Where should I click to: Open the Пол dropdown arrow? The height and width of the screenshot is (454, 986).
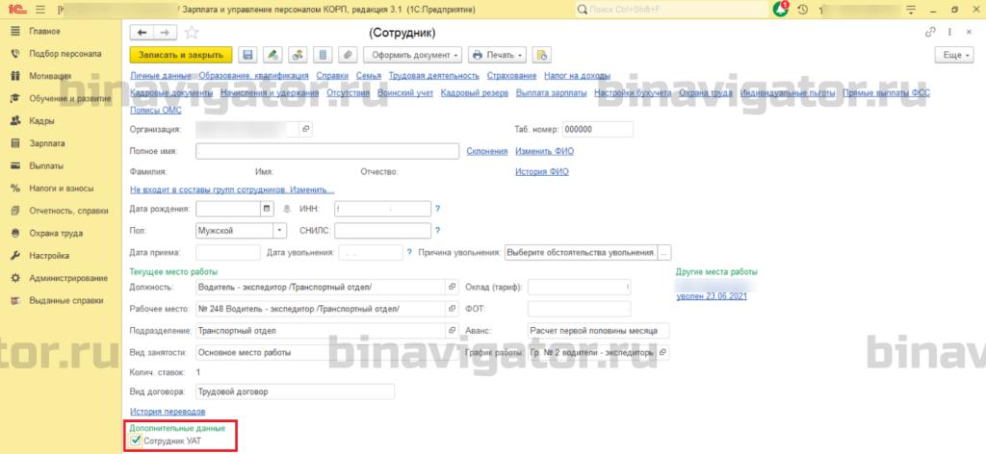280,230
